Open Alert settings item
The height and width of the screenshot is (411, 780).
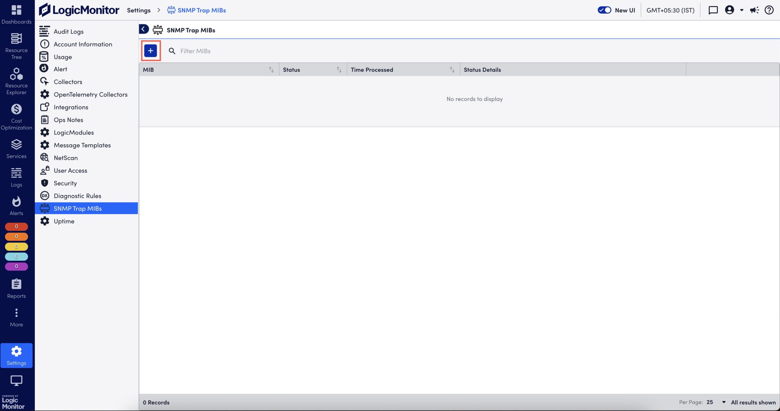[x=87, y=69]
